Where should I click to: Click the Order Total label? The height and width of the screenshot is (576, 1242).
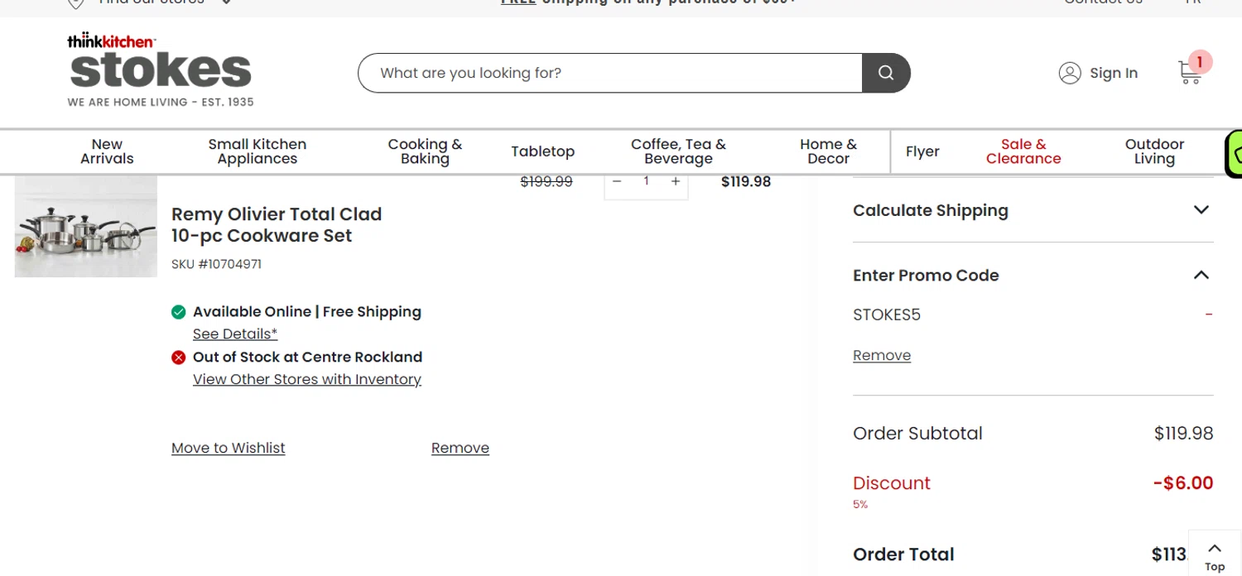tap(903, 554)
